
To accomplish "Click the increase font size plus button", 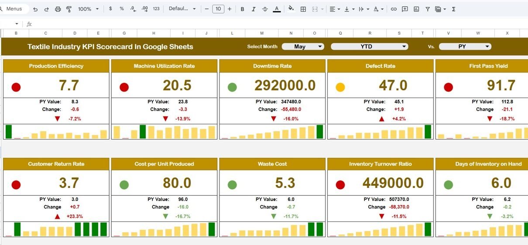I will pyautogui.click(x=230, y=9).
